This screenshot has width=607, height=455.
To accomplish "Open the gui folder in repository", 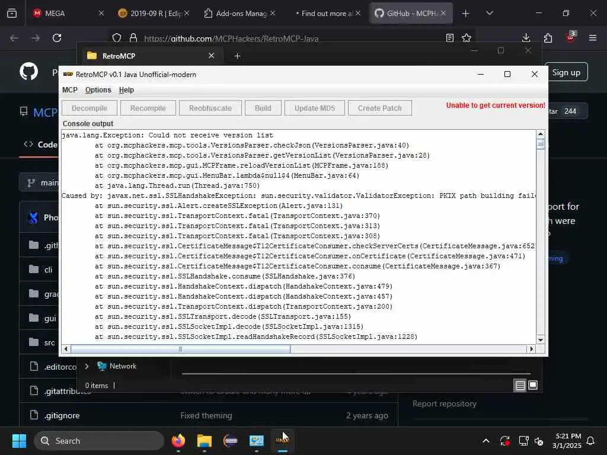I will pyautogui.click(x=50, y=318).
